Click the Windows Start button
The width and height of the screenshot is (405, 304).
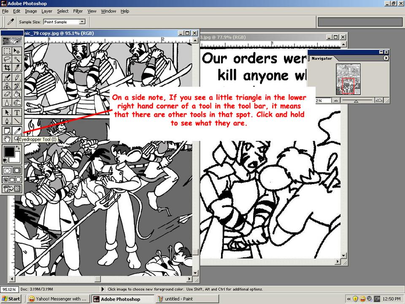pyautogui.click(x=11, y=299)
